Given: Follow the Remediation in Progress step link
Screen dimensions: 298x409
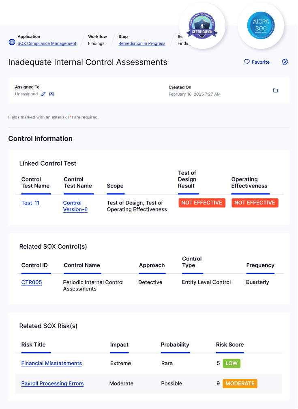Looking at the screenshot, I should point(142,44).
